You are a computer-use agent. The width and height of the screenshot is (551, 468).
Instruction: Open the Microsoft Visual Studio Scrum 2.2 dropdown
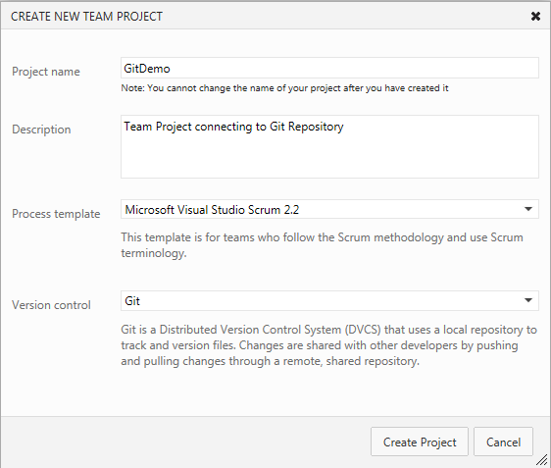click(x=329, y=209)
